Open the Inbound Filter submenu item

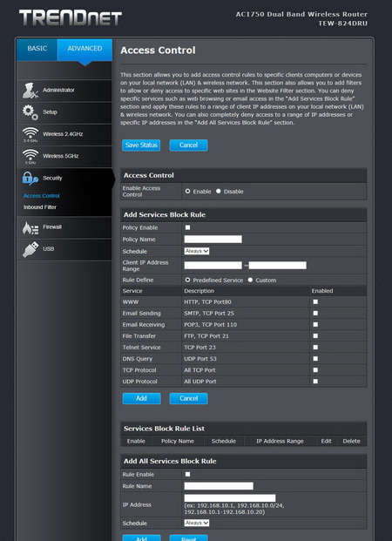40,207
